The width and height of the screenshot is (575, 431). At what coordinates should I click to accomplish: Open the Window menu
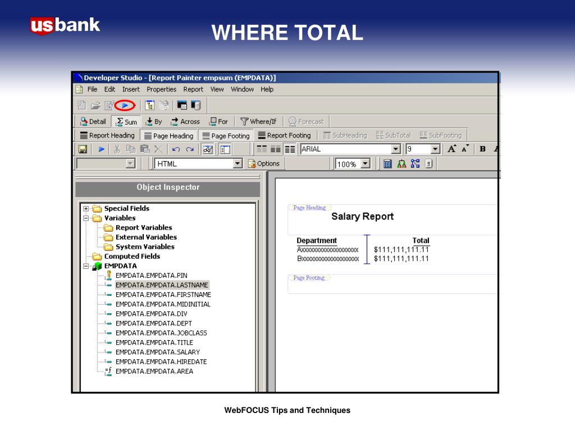tap(242, 89)
